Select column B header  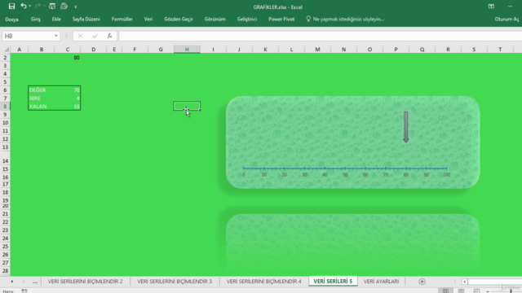click(42, 50)
